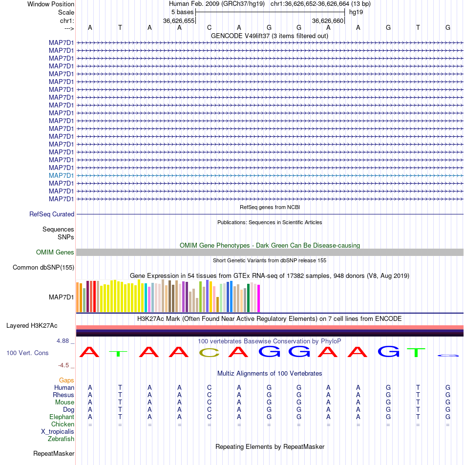Click the Sequences track label
The width and height of the screenshot is (464, 465).
point(58,229)
